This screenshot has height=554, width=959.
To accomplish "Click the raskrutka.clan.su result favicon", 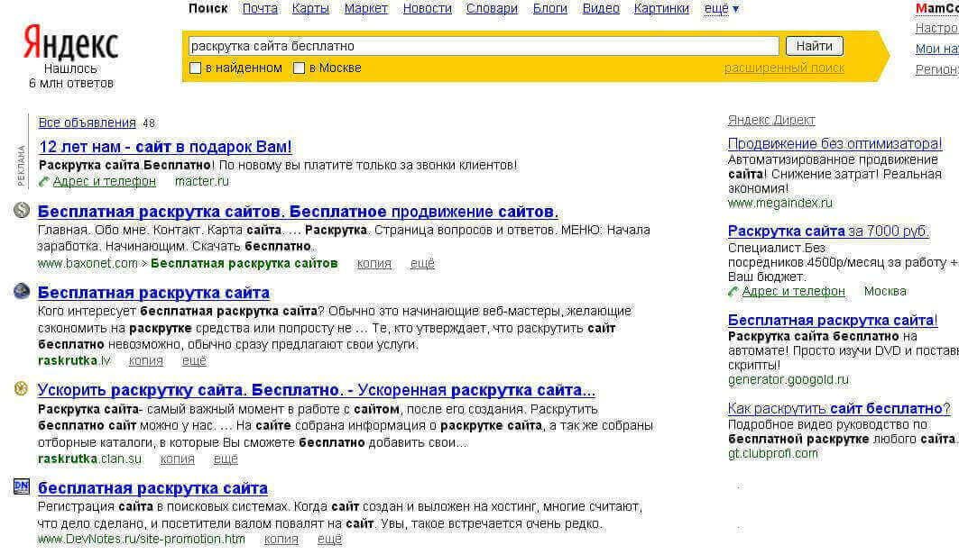I will 22,389.
